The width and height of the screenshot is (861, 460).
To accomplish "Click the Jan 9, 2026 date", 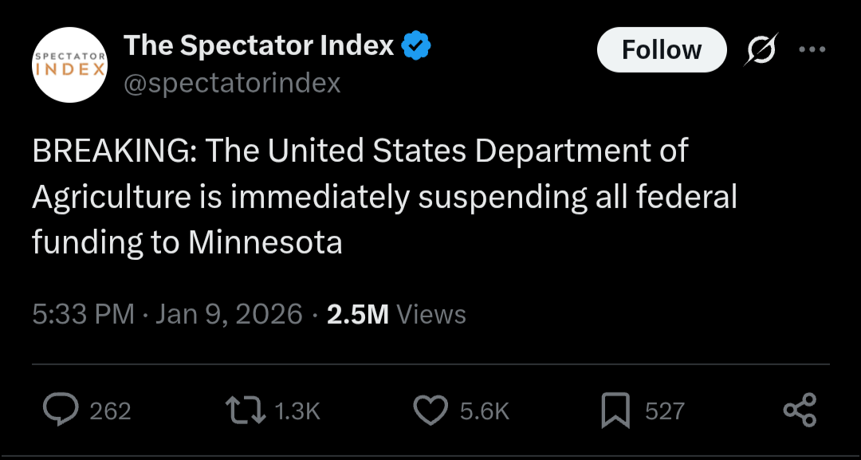I will click(x=230, y=314).
